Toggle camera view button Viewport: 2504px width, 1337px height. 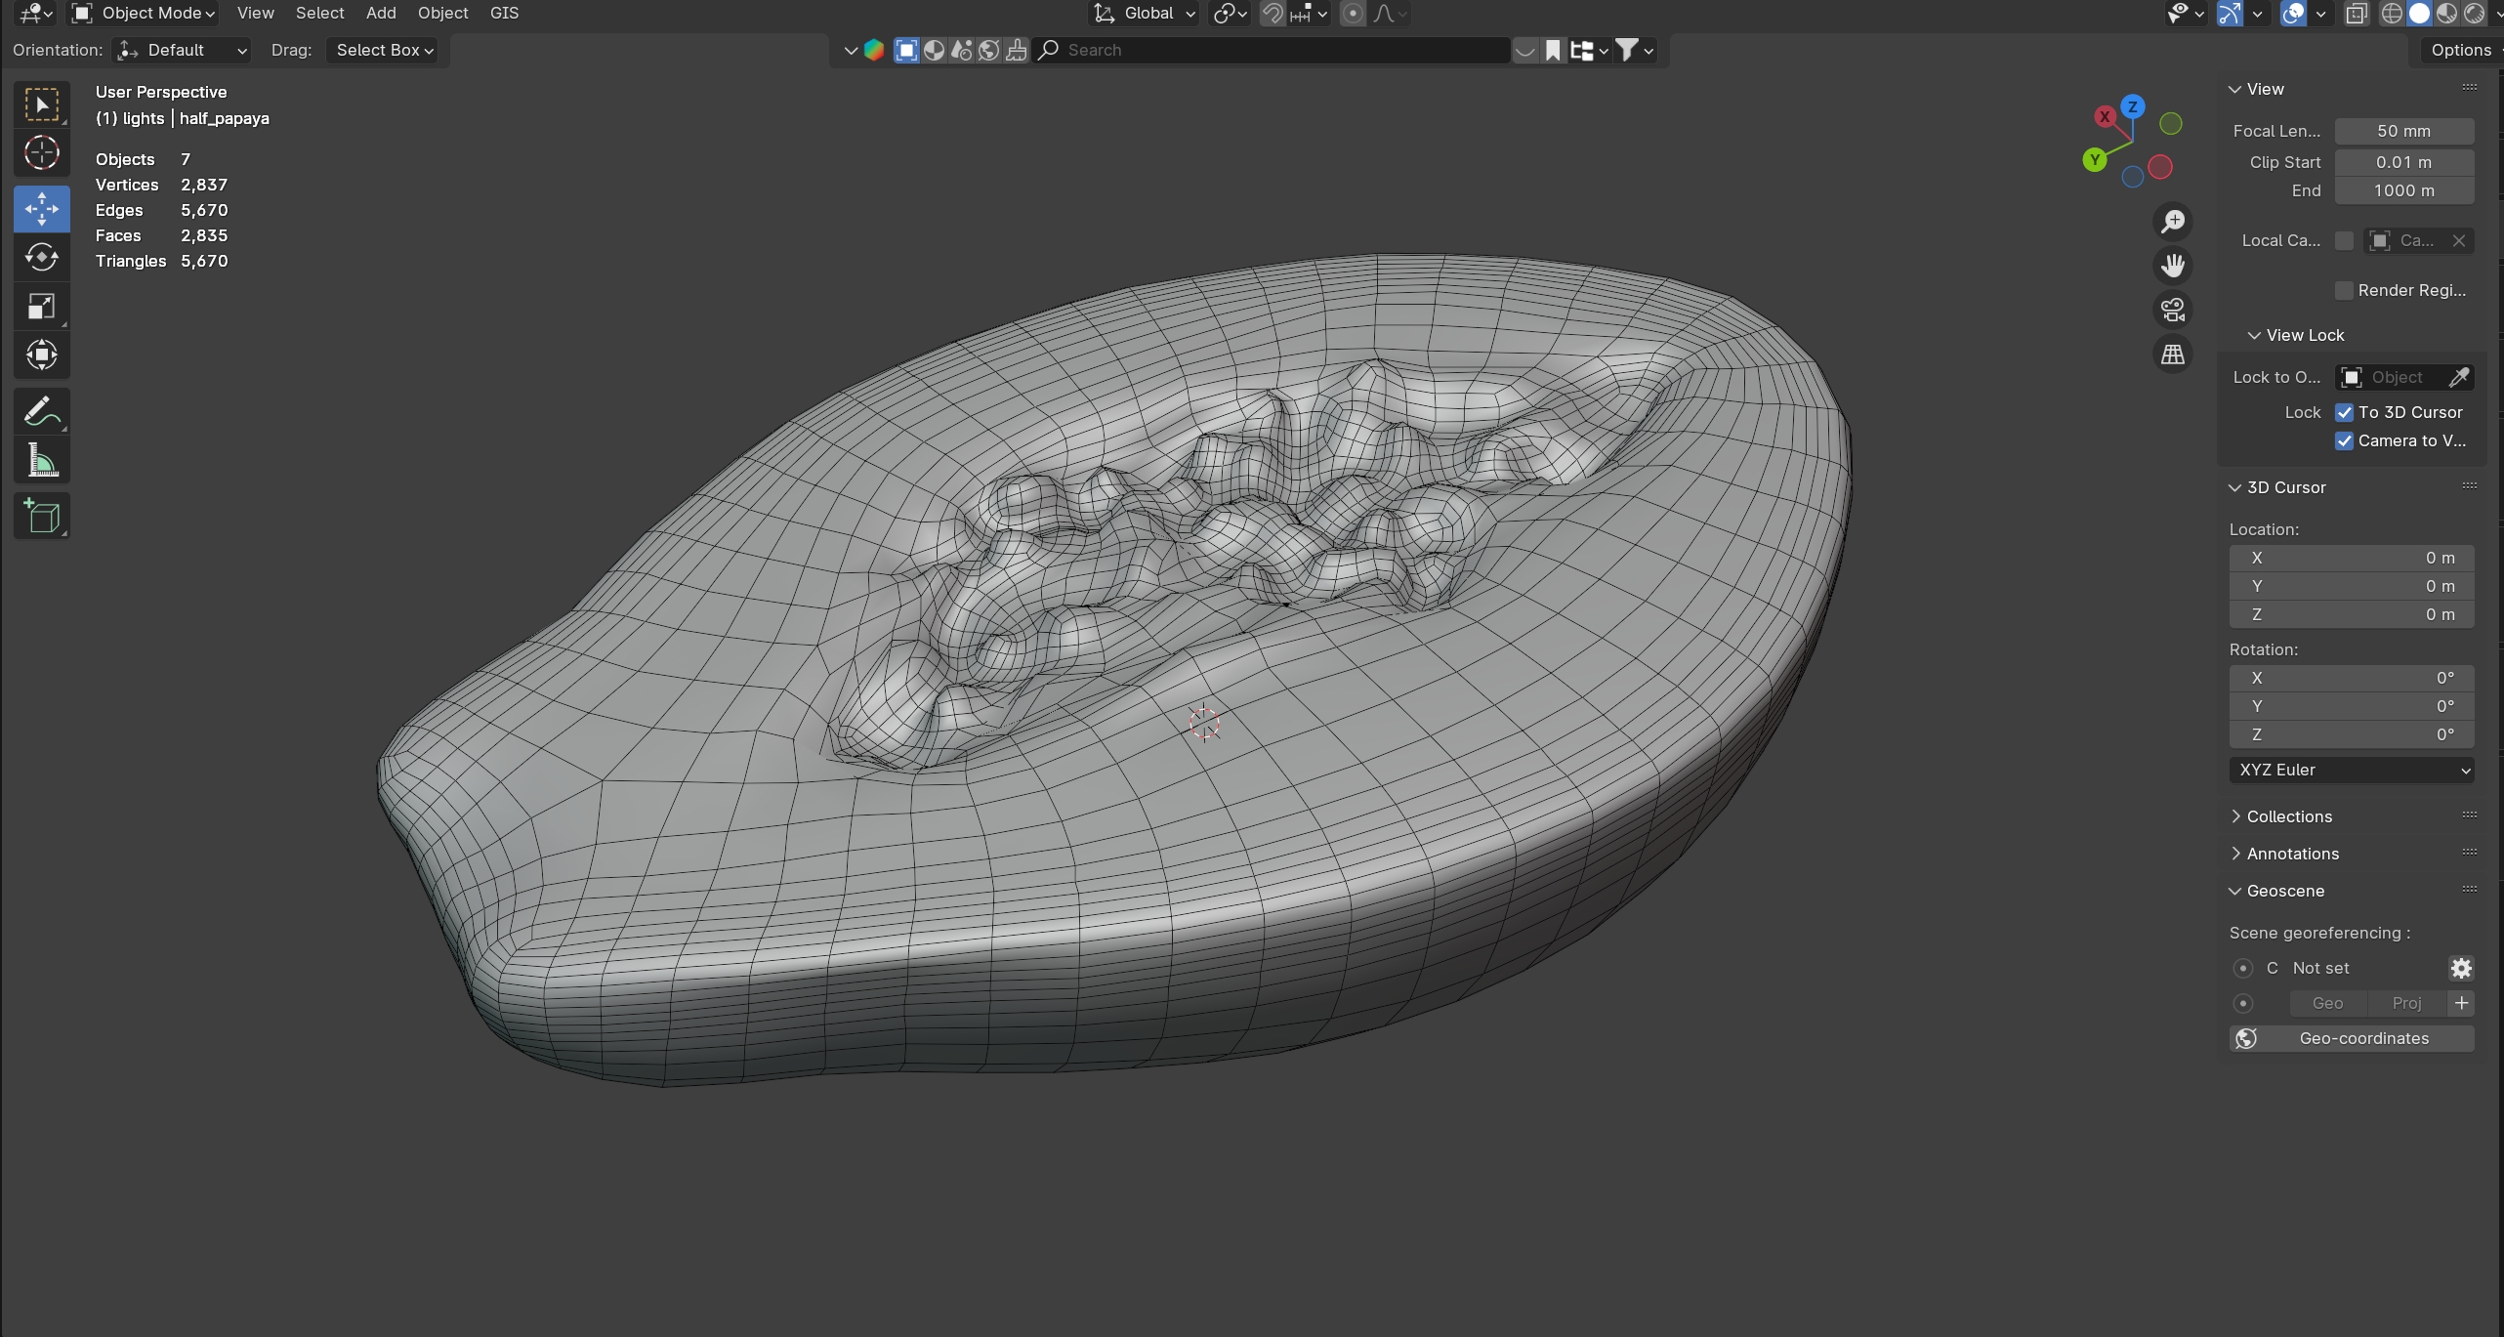coord(2173,311)
